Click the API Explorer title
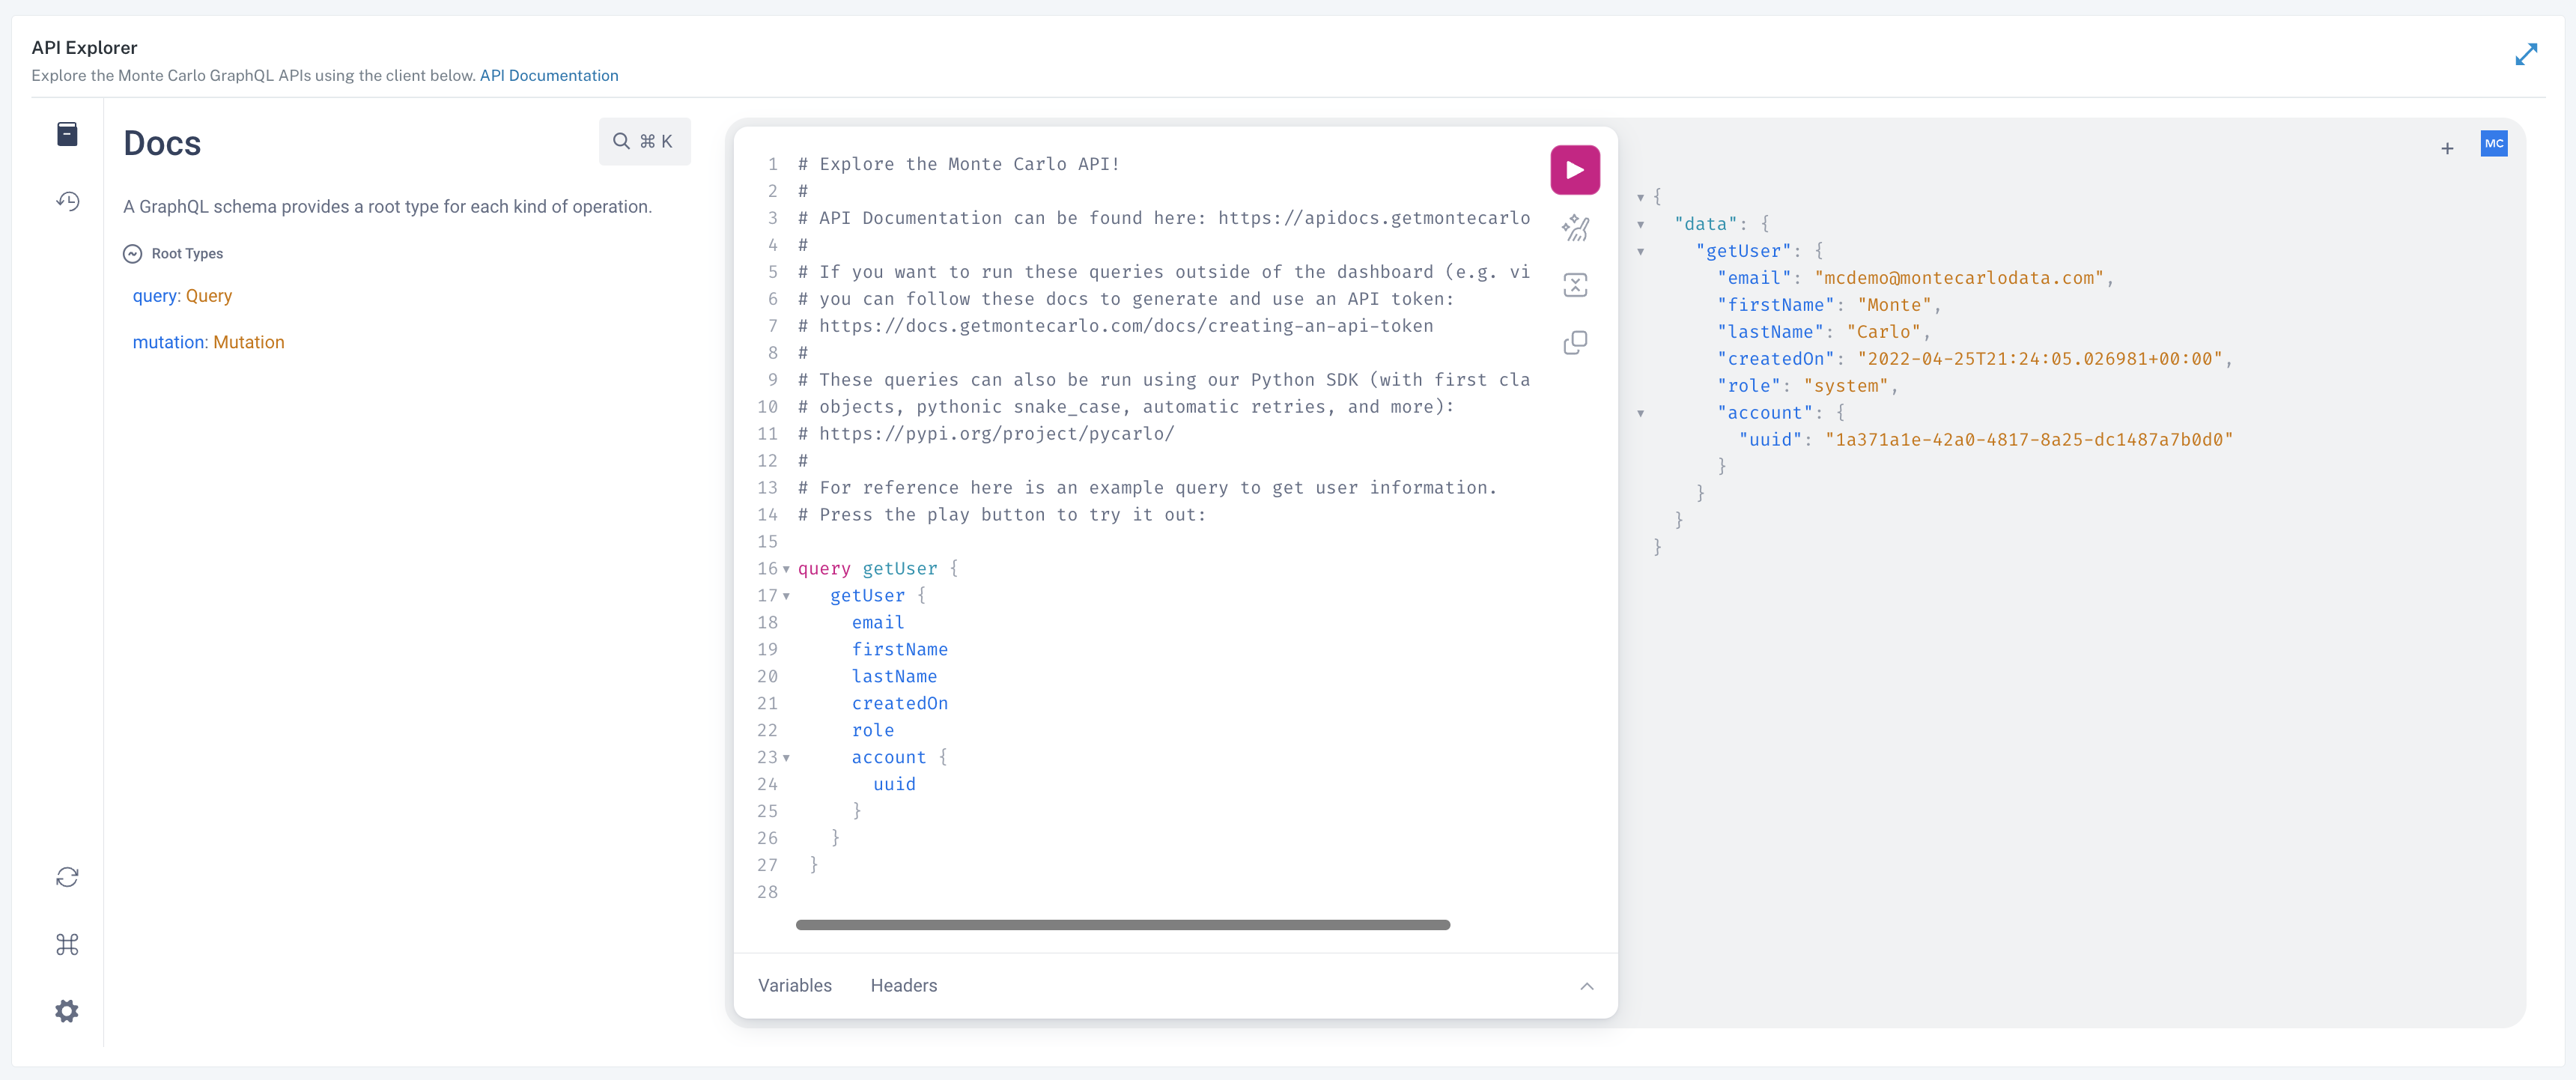The width and height of the screenshot is (2576, 1080). click(x=84, y=47)
